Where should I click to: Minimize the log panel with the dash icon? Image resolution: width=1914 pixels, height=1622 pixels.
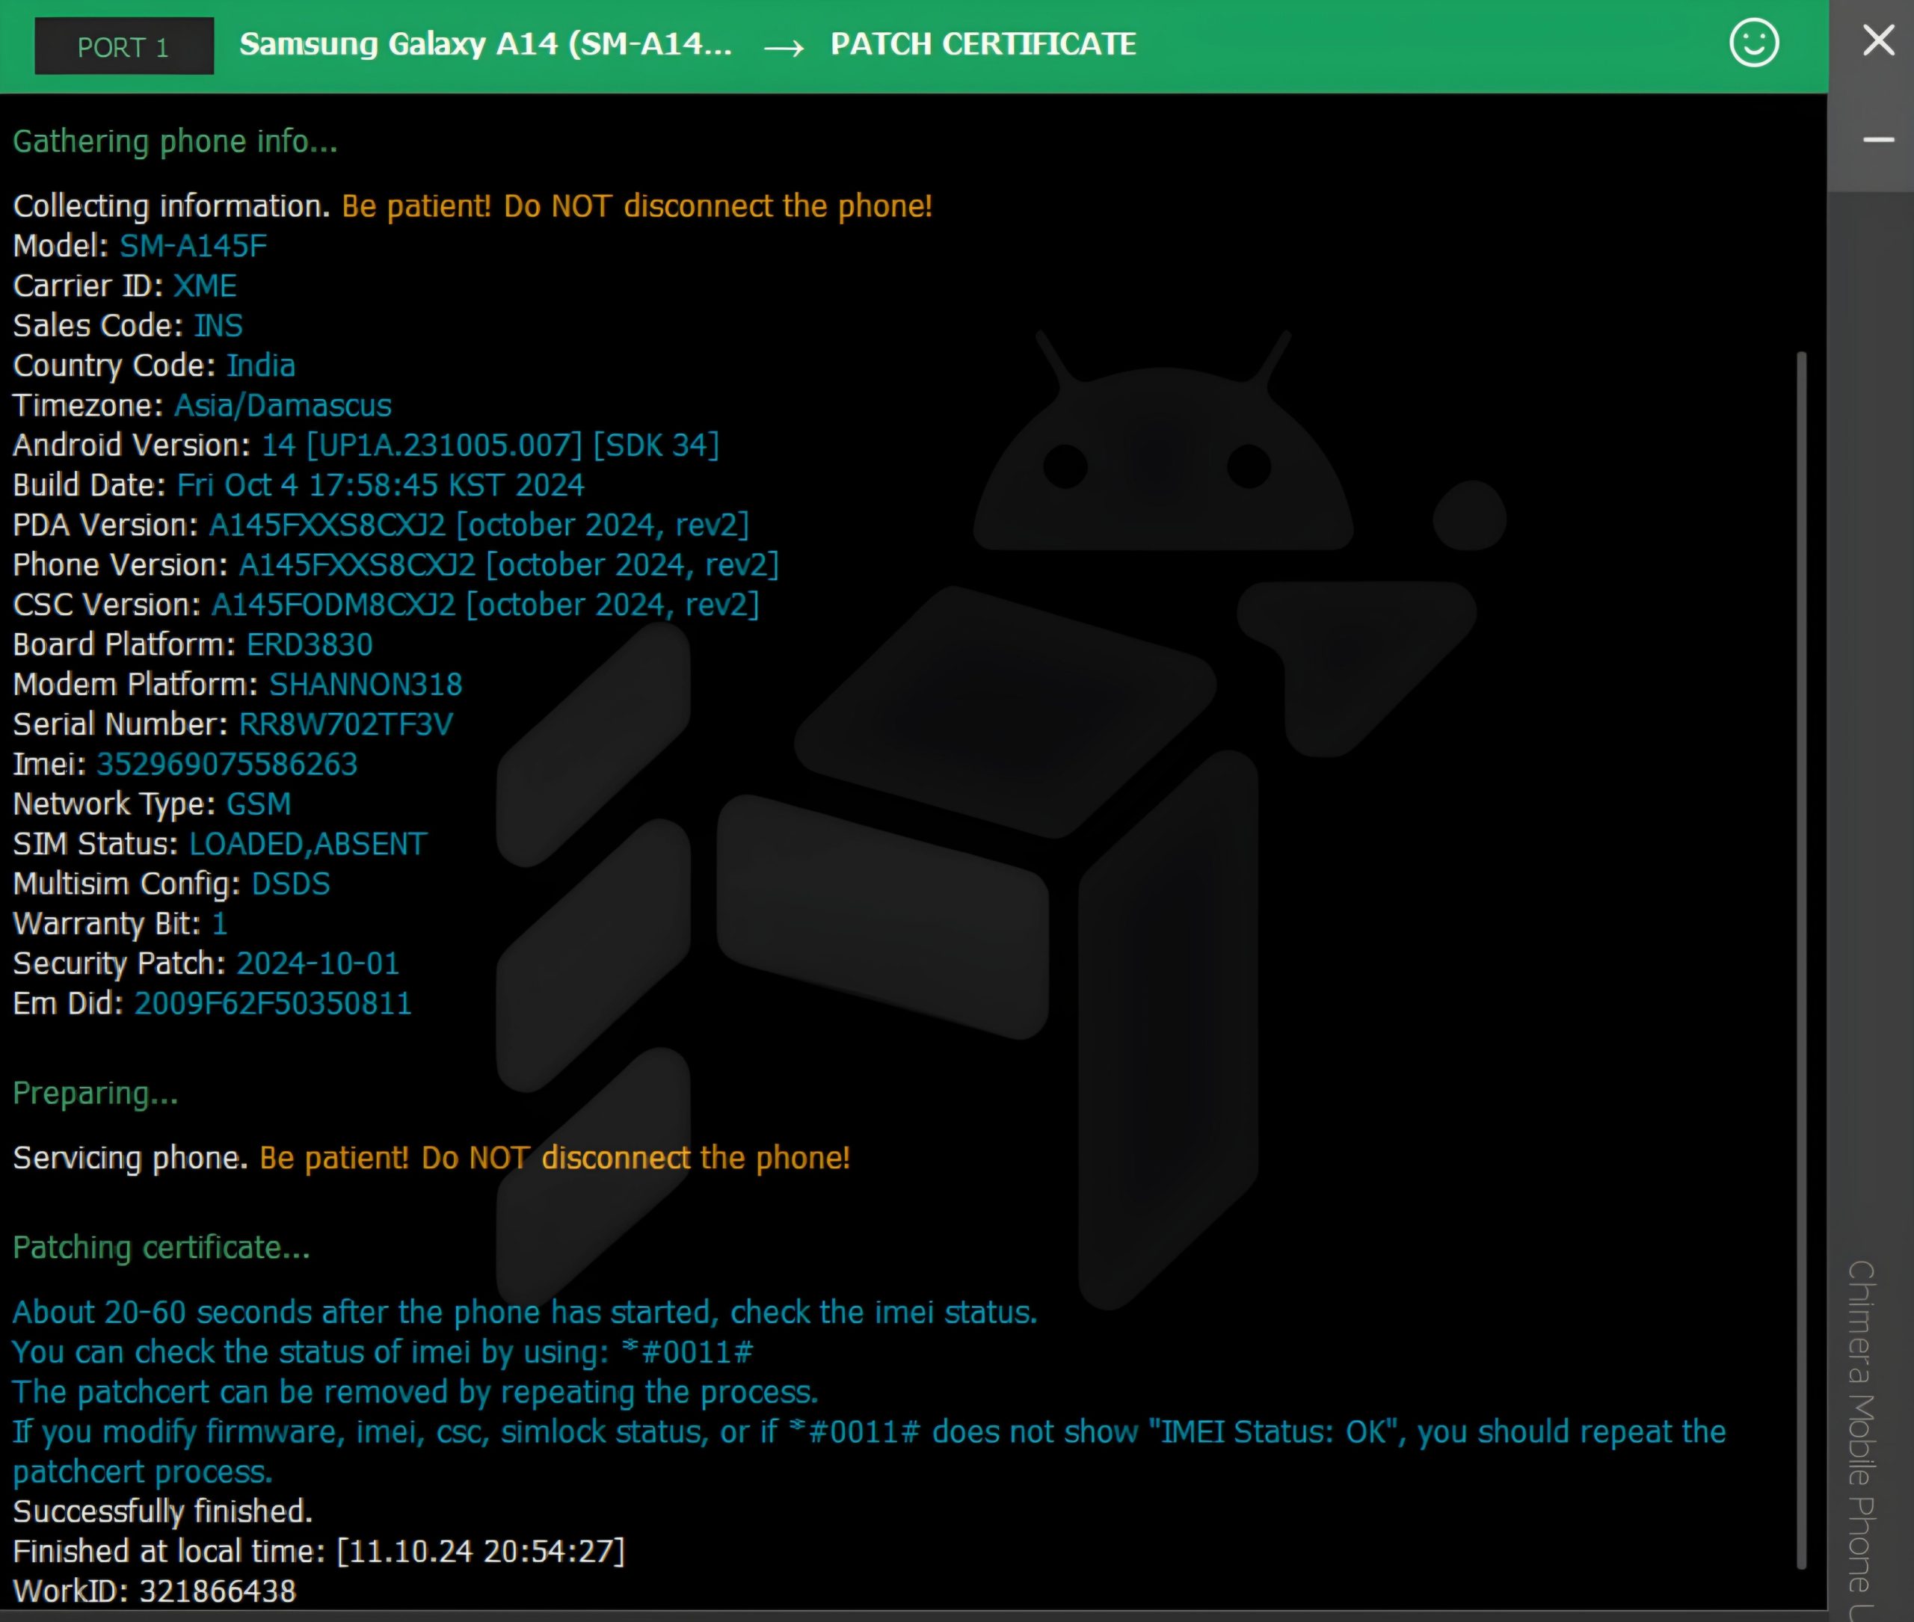pyautogui.click(x=1878, y=140)
